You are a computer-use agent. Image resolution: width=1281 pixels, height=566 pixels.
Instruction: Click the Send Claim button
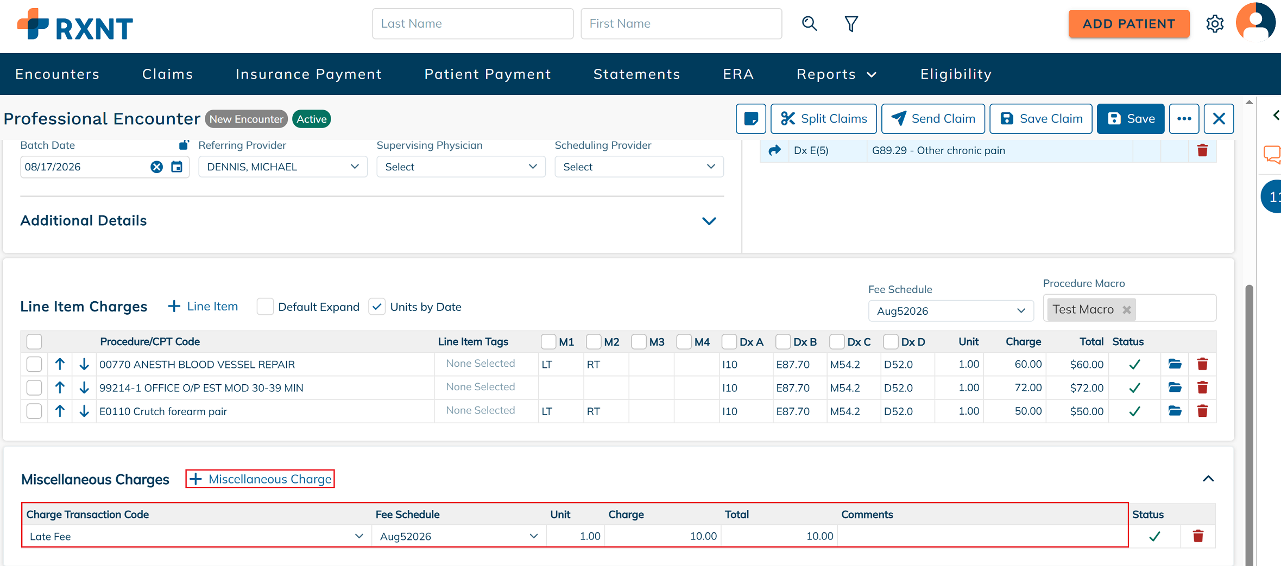tap(933, 119)
